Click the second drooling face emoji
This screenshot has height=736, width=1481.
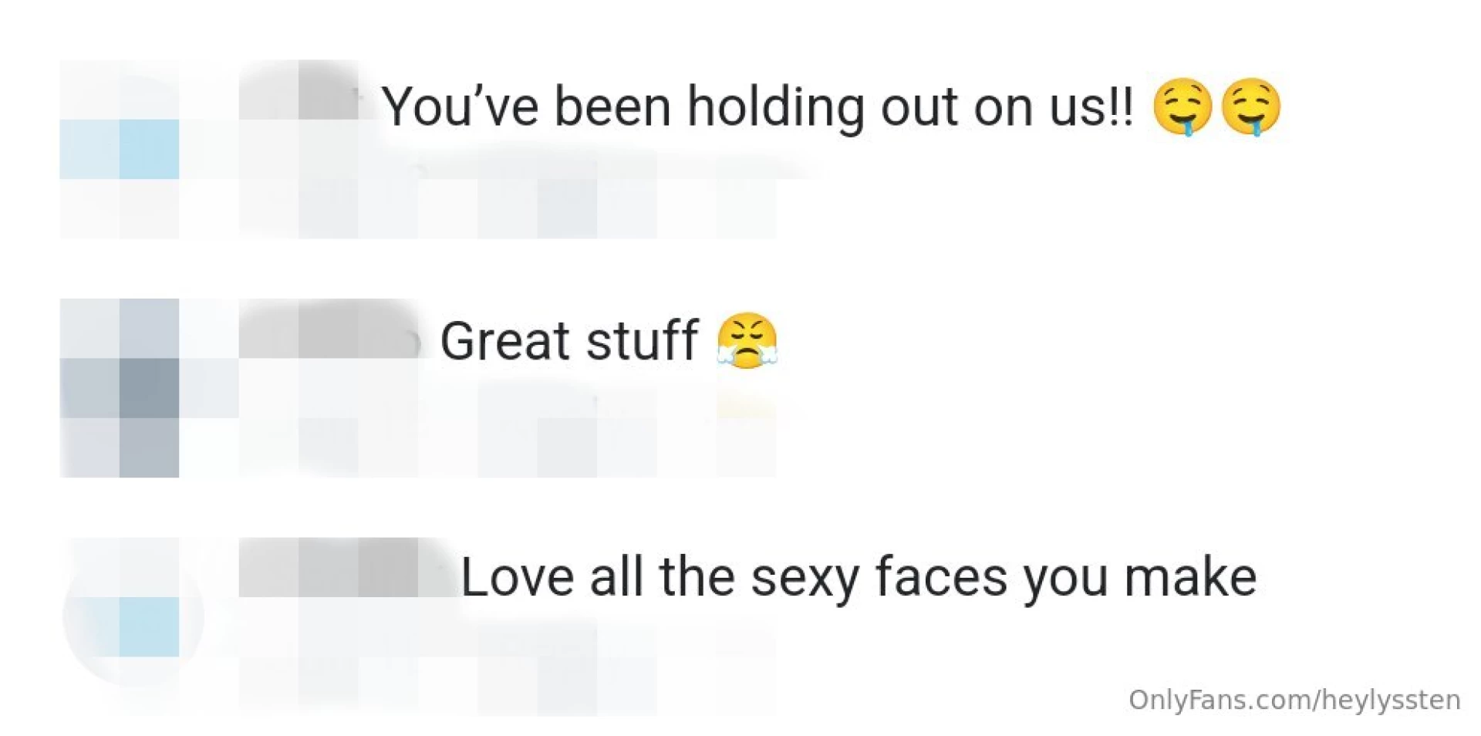1250,106
